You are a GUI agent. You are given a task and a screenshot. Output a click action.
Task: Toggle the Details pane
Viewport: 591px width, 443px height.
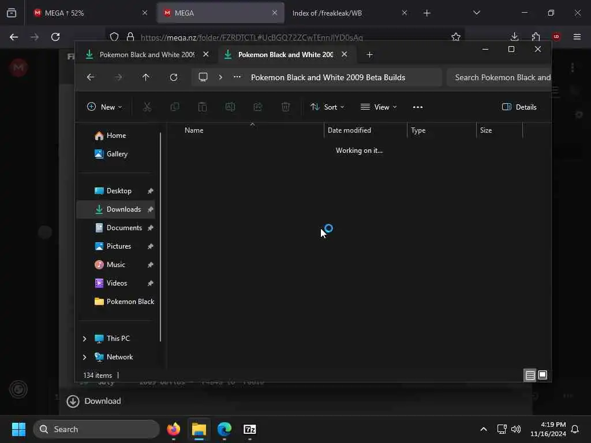(519, 107)
